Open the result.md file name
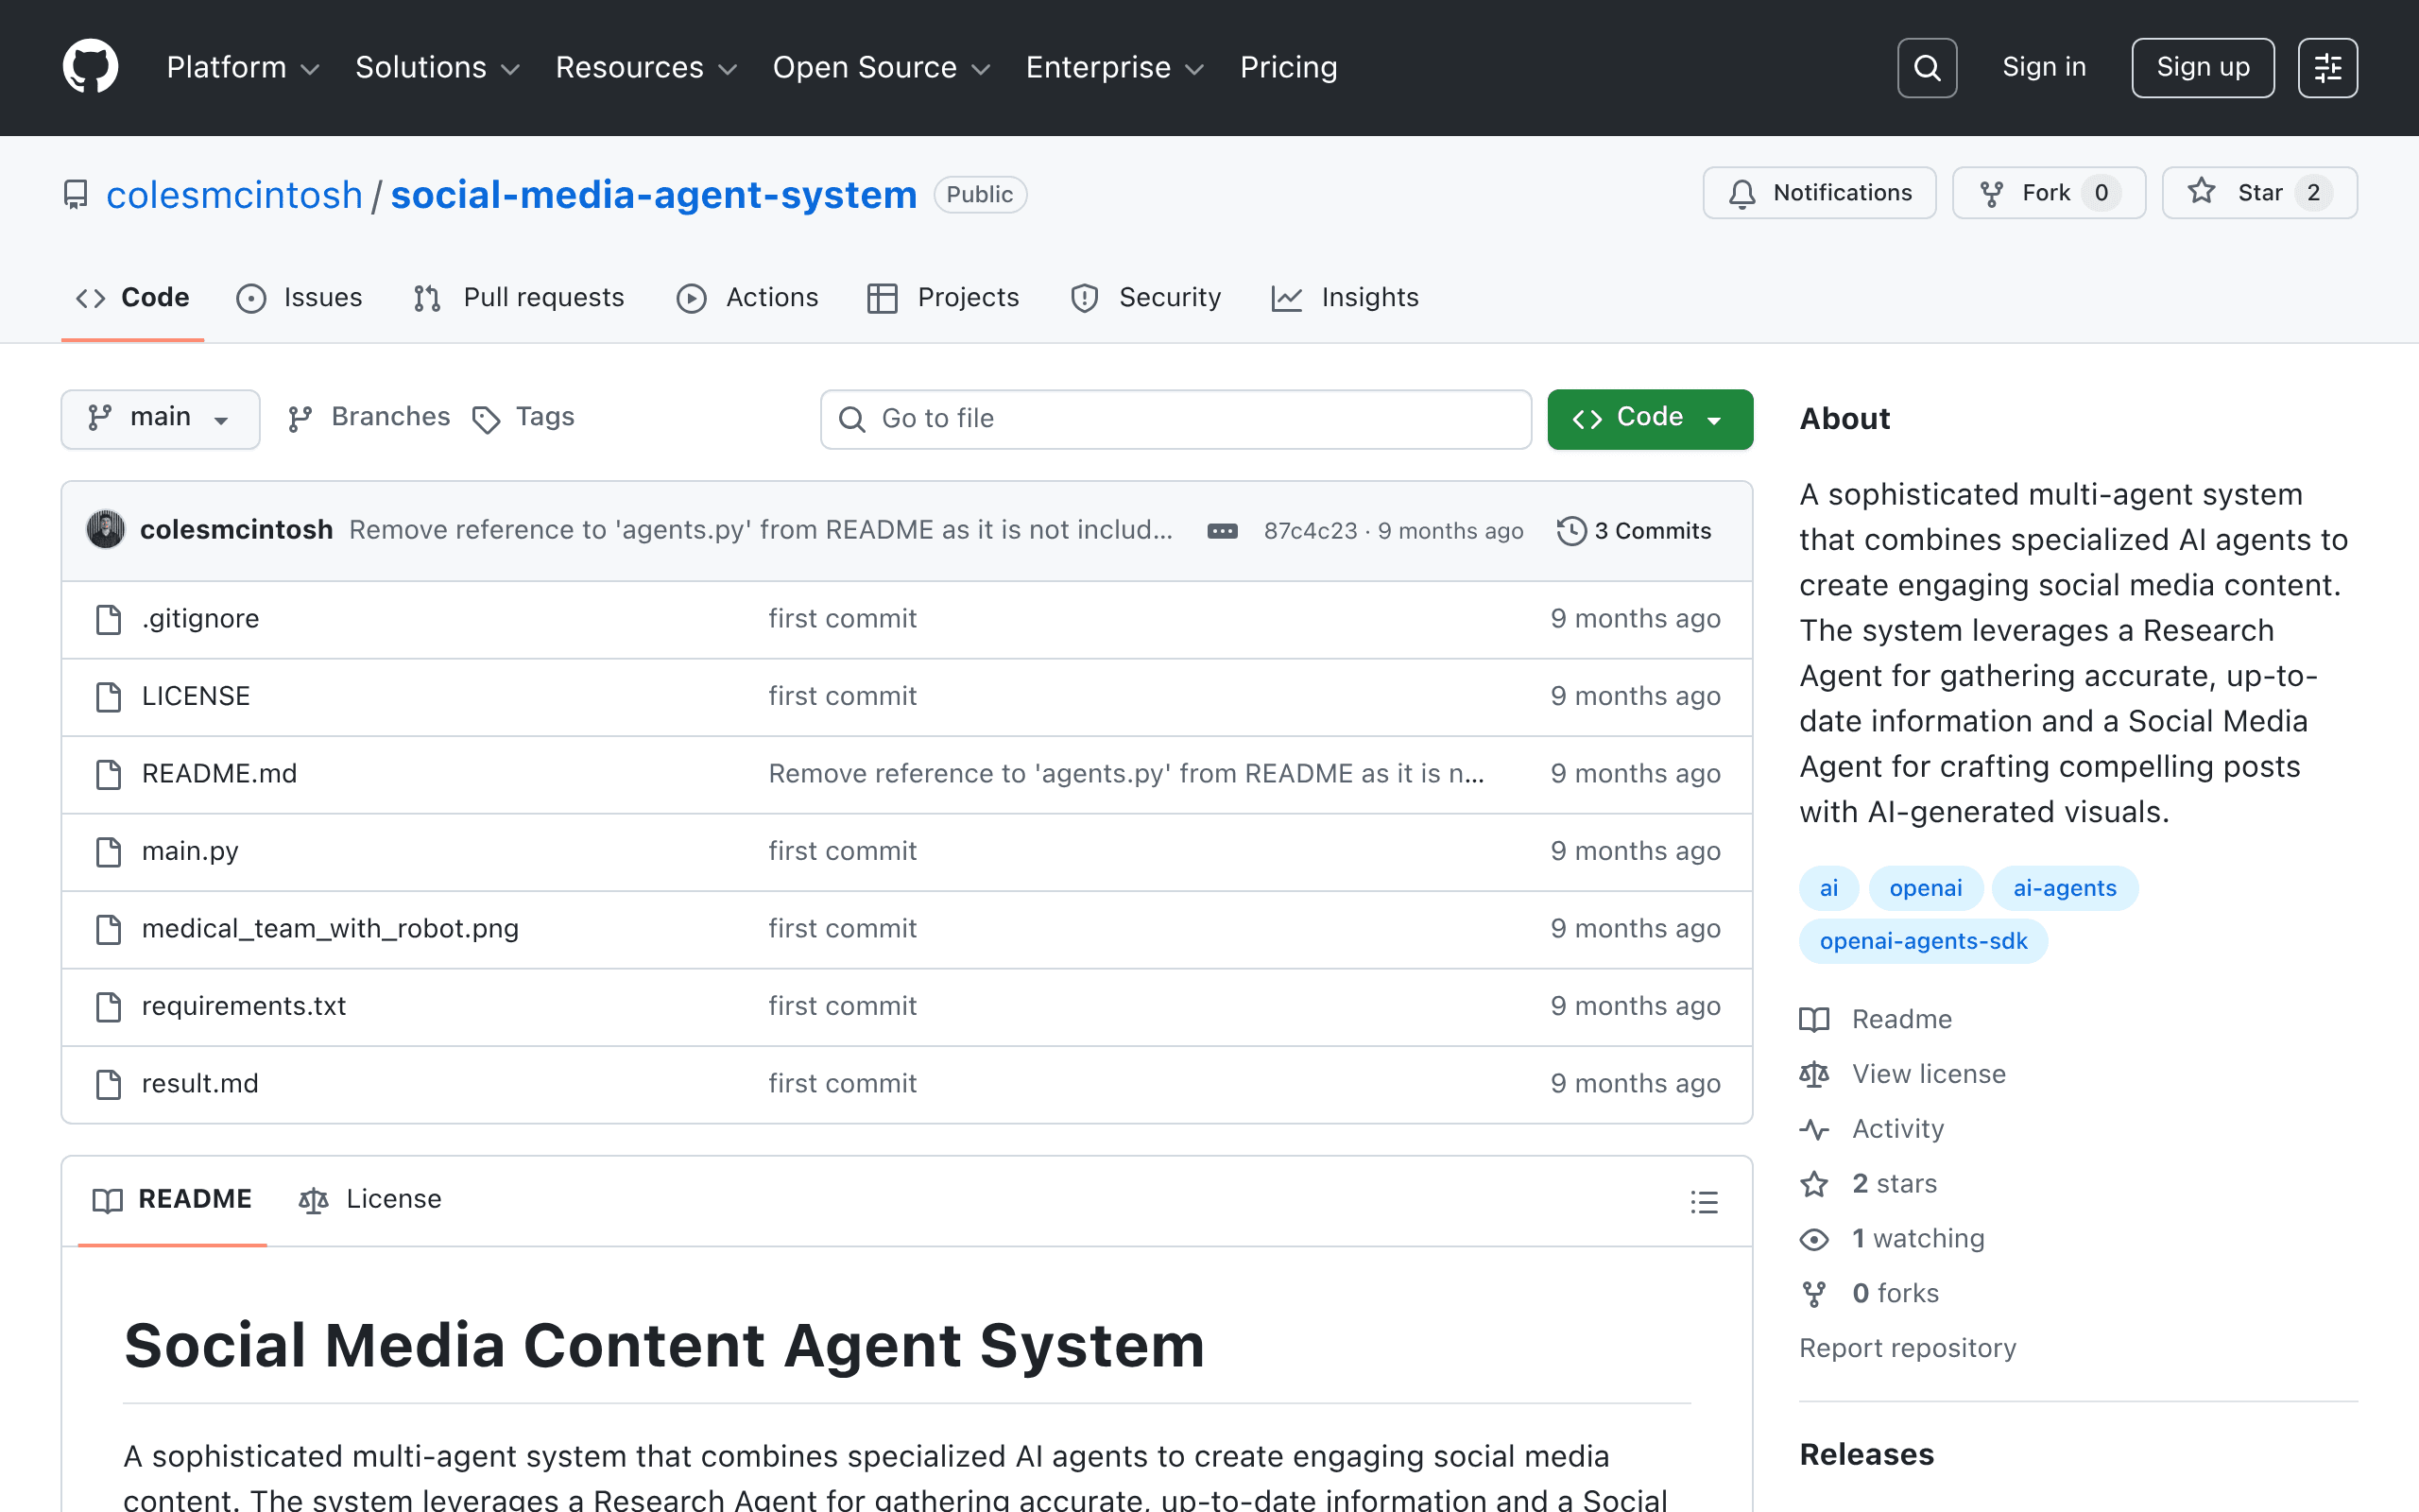Viewport: 2419px width, 1512px height. tap(200, 1084)
